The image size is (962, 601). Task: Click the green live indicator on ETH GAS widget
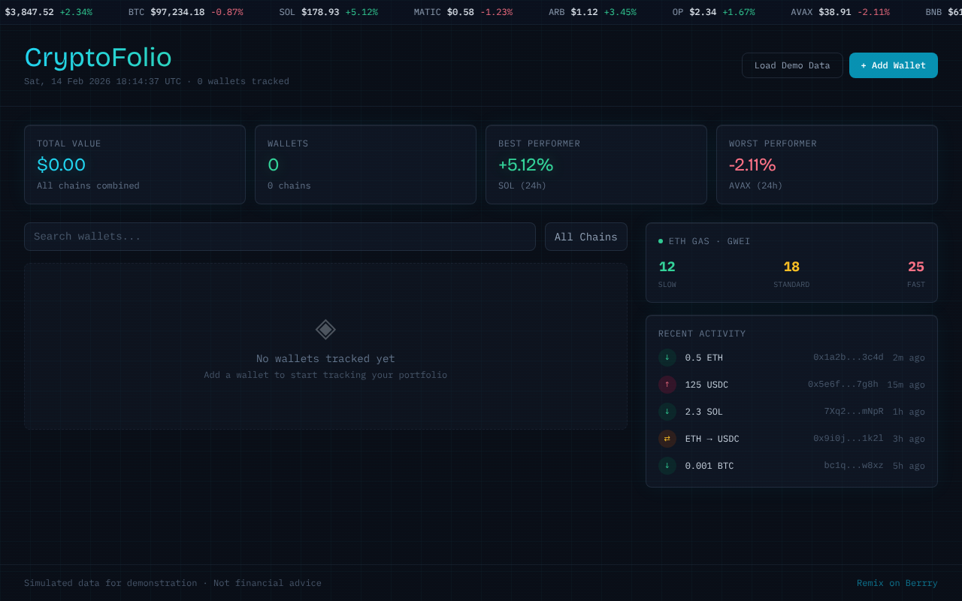(x=660, y=240)
